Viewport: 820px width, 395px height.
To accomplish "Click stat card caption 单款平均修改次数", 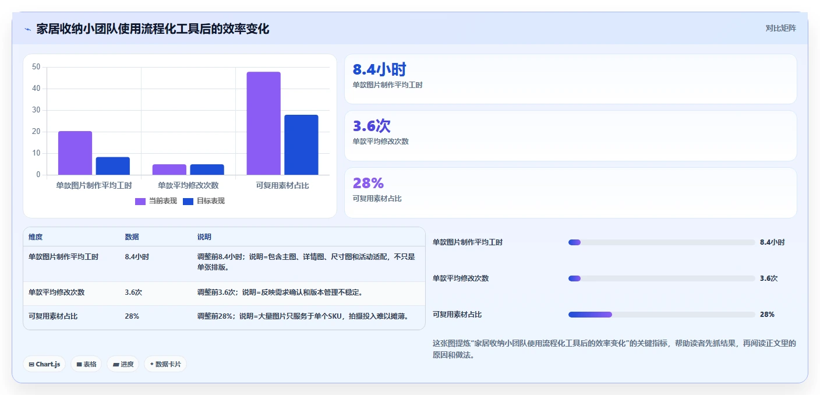I will [380, 142].
